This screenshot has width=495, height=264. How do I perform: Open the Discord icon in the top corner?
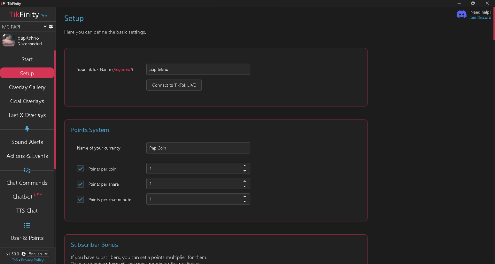tap(461, 14)
